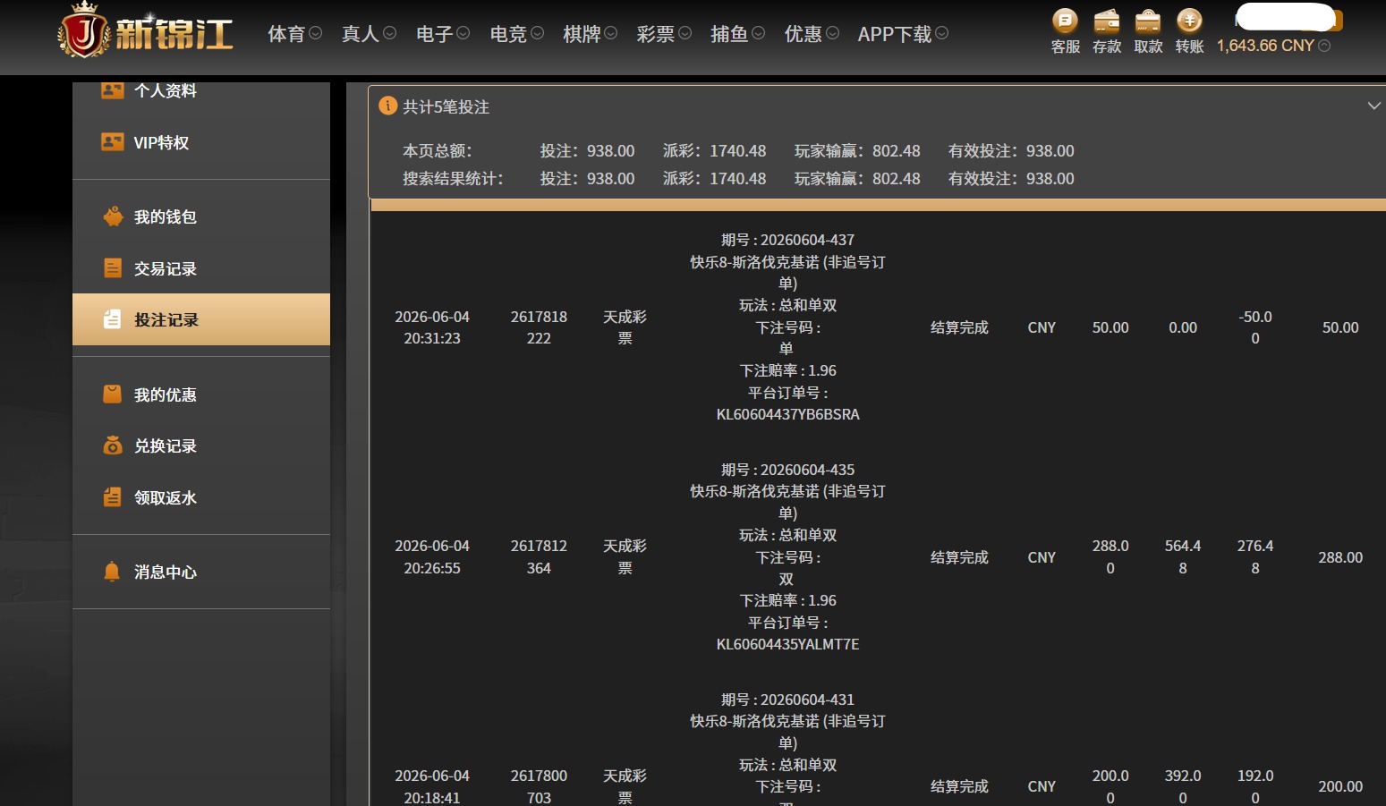Click period 期号 20260604-435
This screenshot has height=806, width=1386.
(x=788, y=470)
